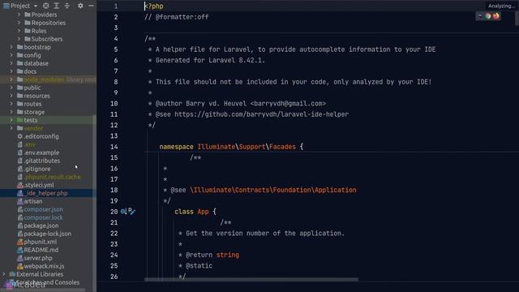This screenshot has width=519, height=292.
Task: Click the namespace Illuminate\Support\Facades line
Action: (231, 147)
